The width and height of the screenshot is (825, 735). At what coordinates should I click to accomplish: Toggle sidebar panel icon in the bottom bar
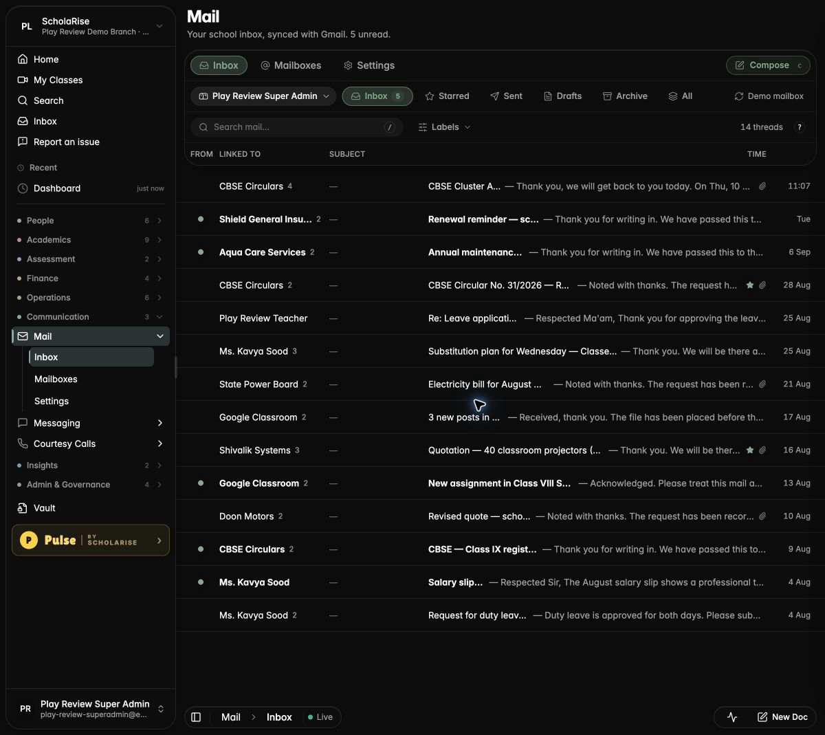tap(196, 717)
